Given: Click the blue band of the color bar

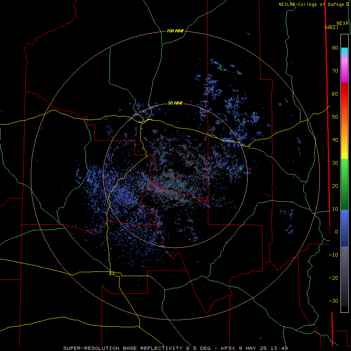Looking at the screenshot, I should (x=344, y=228).
